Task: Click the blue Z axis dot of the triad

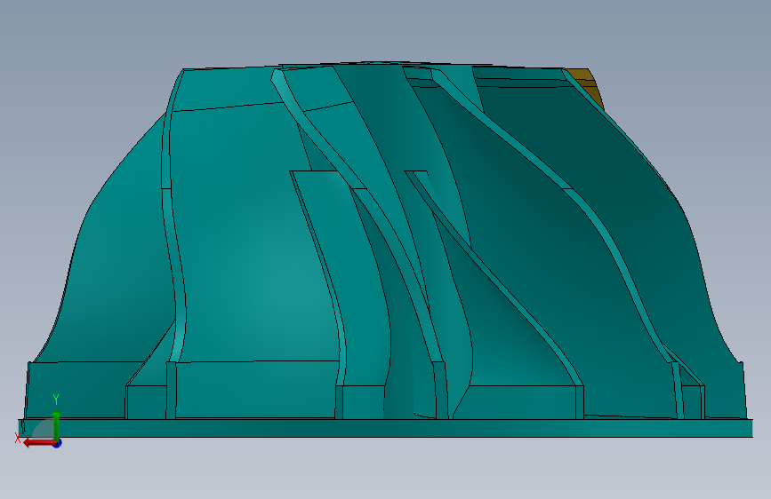Action: click(58, 443)
